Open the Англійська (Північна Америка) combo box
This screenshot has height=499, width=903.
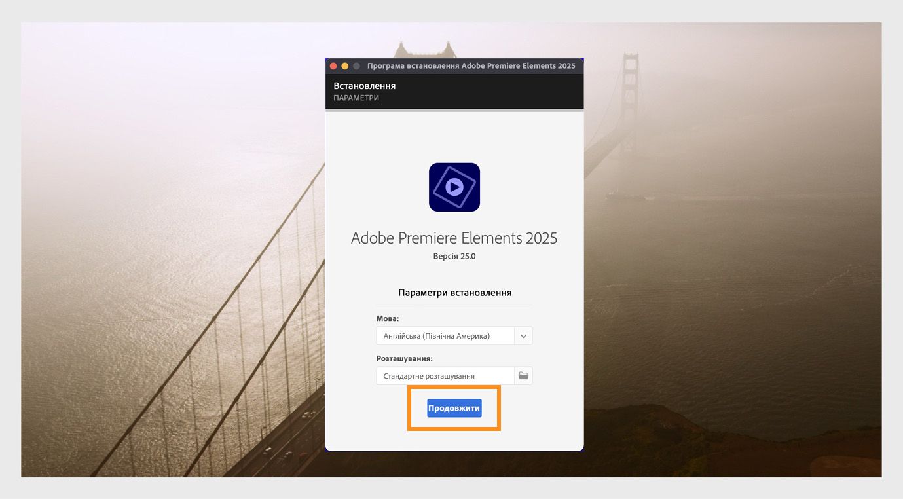[x=454, y=336]
